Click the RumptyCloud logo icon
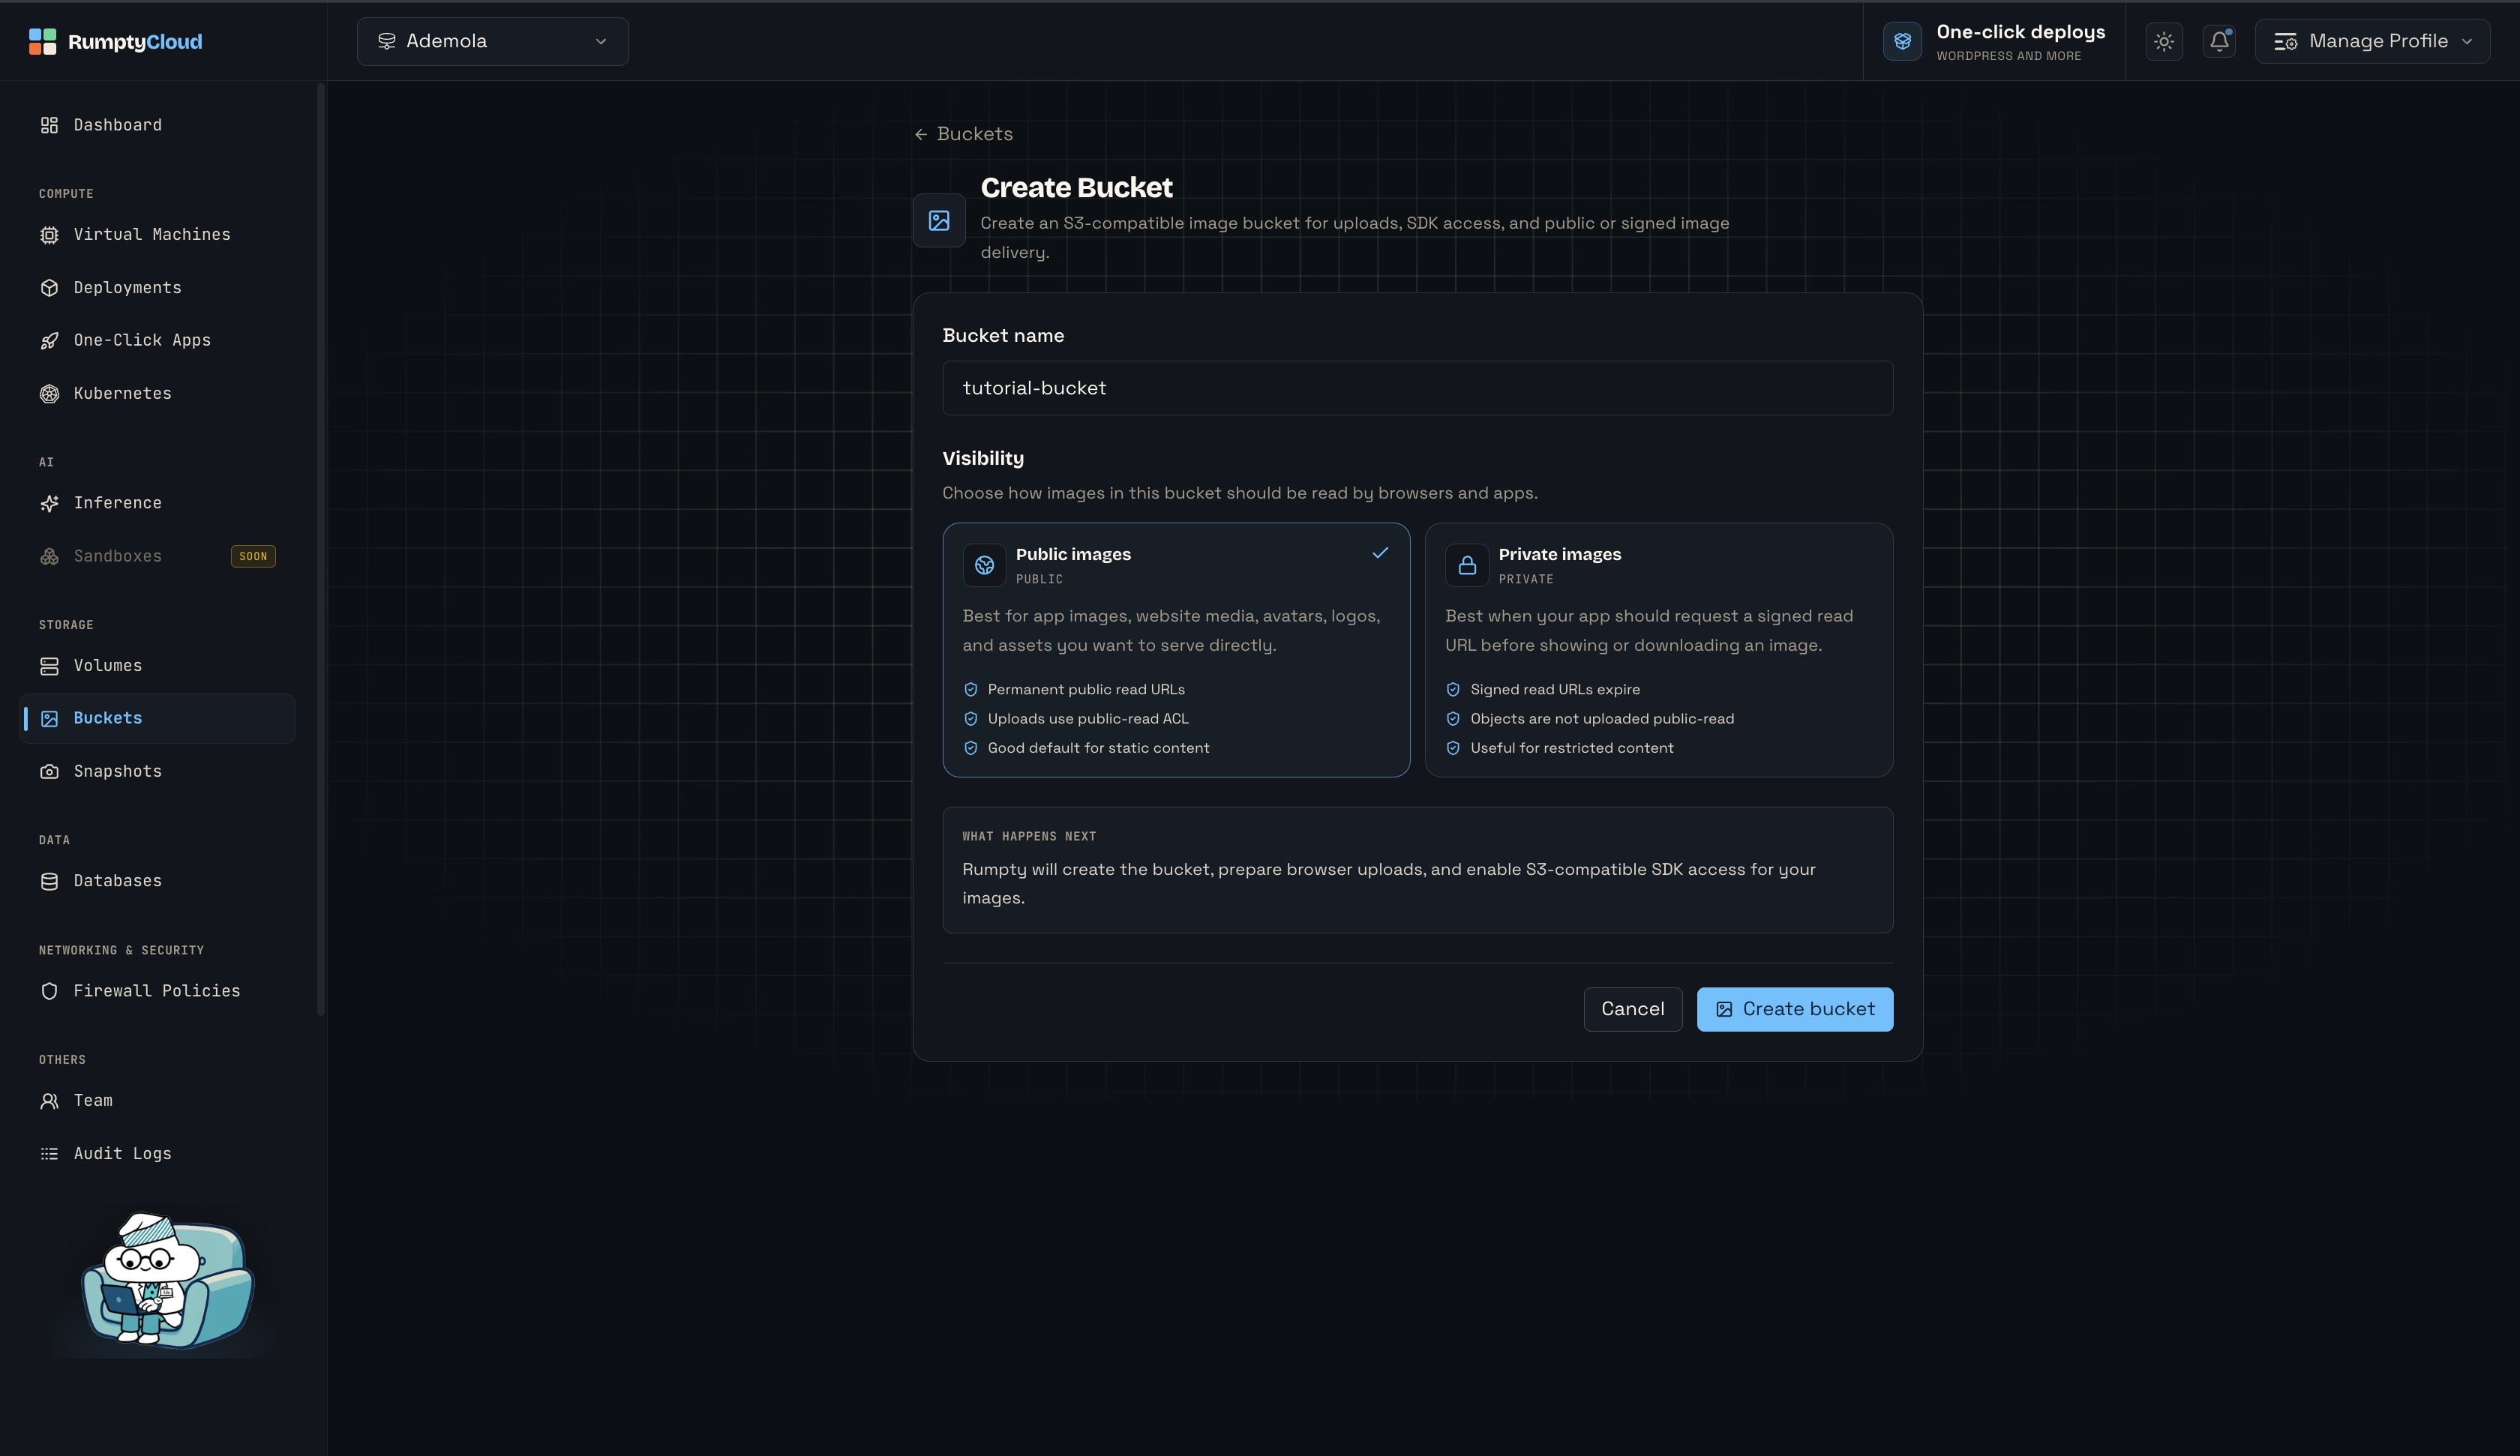The height and width of the screenshot is (1456, 2520). click(42, 41)
